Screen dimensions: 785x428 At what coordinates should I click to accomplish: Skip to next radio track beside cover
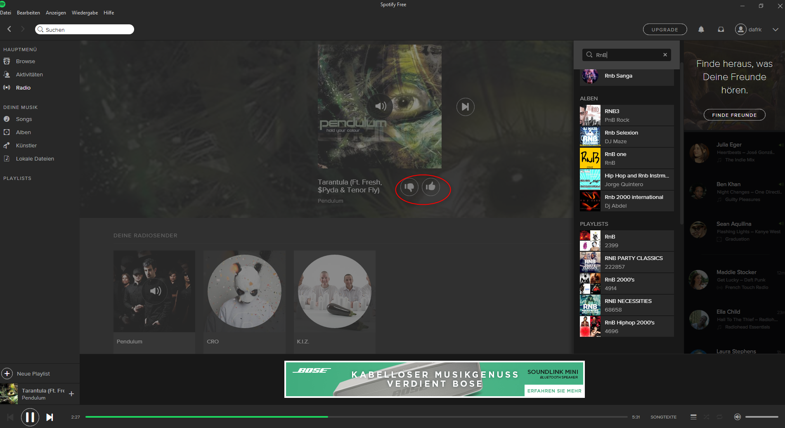click(x=466, y=107)
